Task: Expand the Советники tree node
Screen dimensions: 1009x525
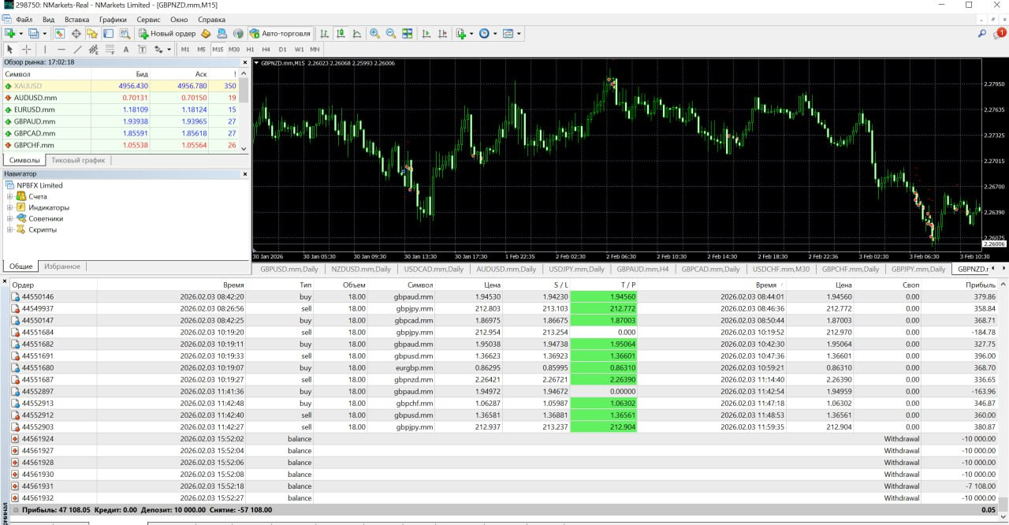Action: coord(10,218)
